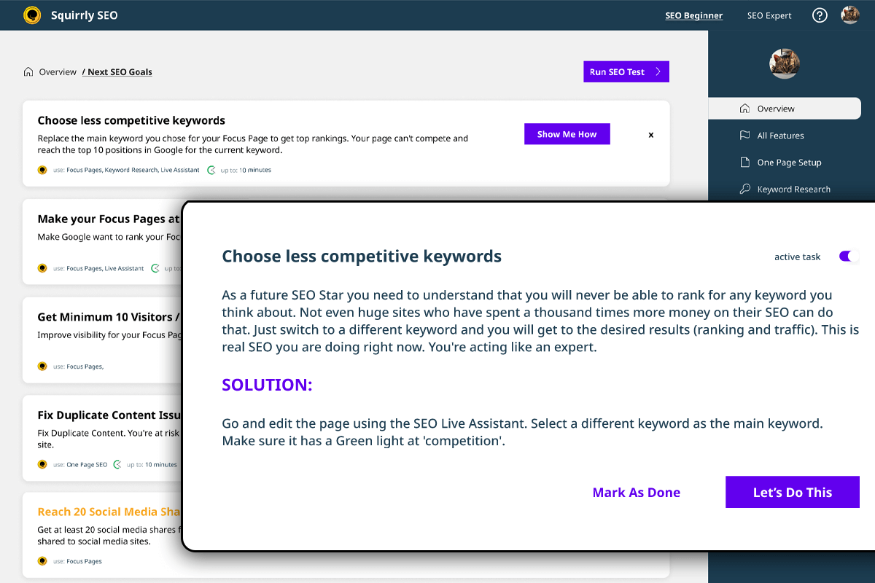The height and width of the screenshot is (583, 875).
Task: Open the profile avatar in the top bar
Action: click(x=850, y=15)
